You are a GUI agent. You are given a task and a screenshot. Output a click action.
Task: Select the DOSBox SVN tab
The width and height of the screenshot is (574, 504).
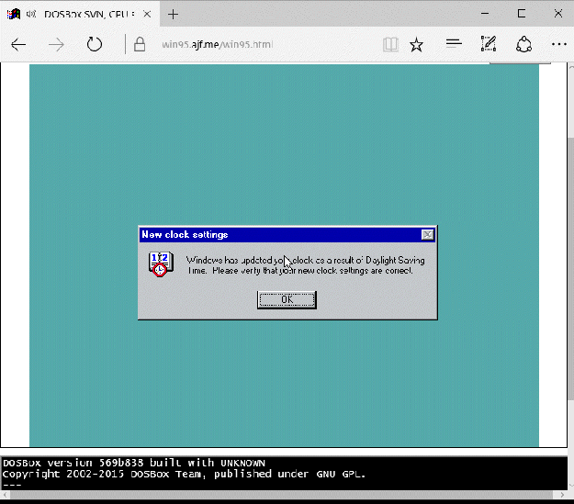[80, 14]
